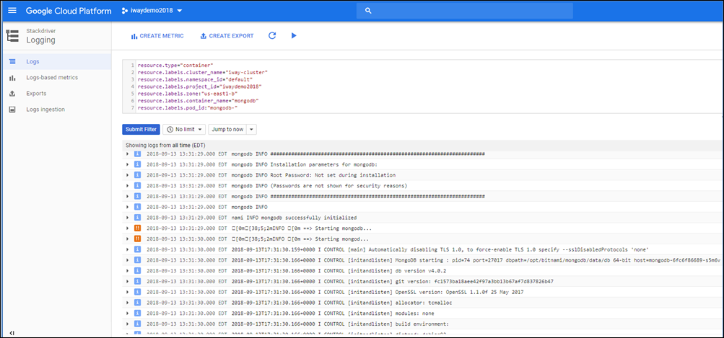Click info icon on 'successfully initialized' row

coord(137,218)
